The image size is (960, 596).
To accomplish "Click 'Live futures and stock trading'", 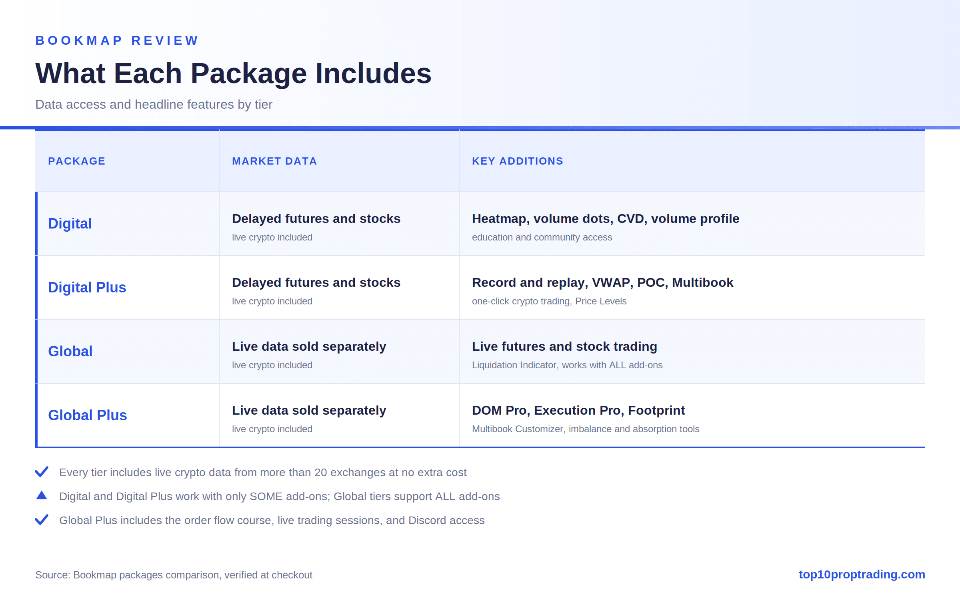I will tap(564, 346).
